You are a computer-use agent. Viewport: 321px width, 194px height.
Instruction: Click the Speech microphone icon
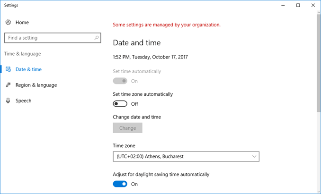(8, 101)
